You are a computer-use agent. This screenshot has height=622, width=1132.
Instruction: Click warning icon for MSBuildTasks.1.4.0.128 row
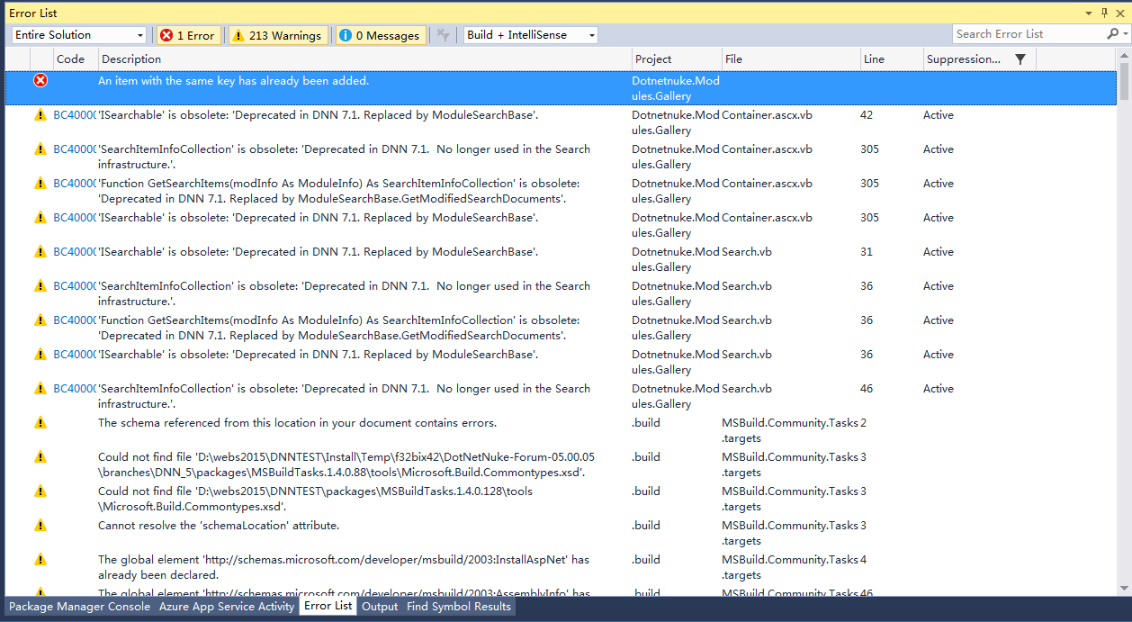[x=40, y=491]
